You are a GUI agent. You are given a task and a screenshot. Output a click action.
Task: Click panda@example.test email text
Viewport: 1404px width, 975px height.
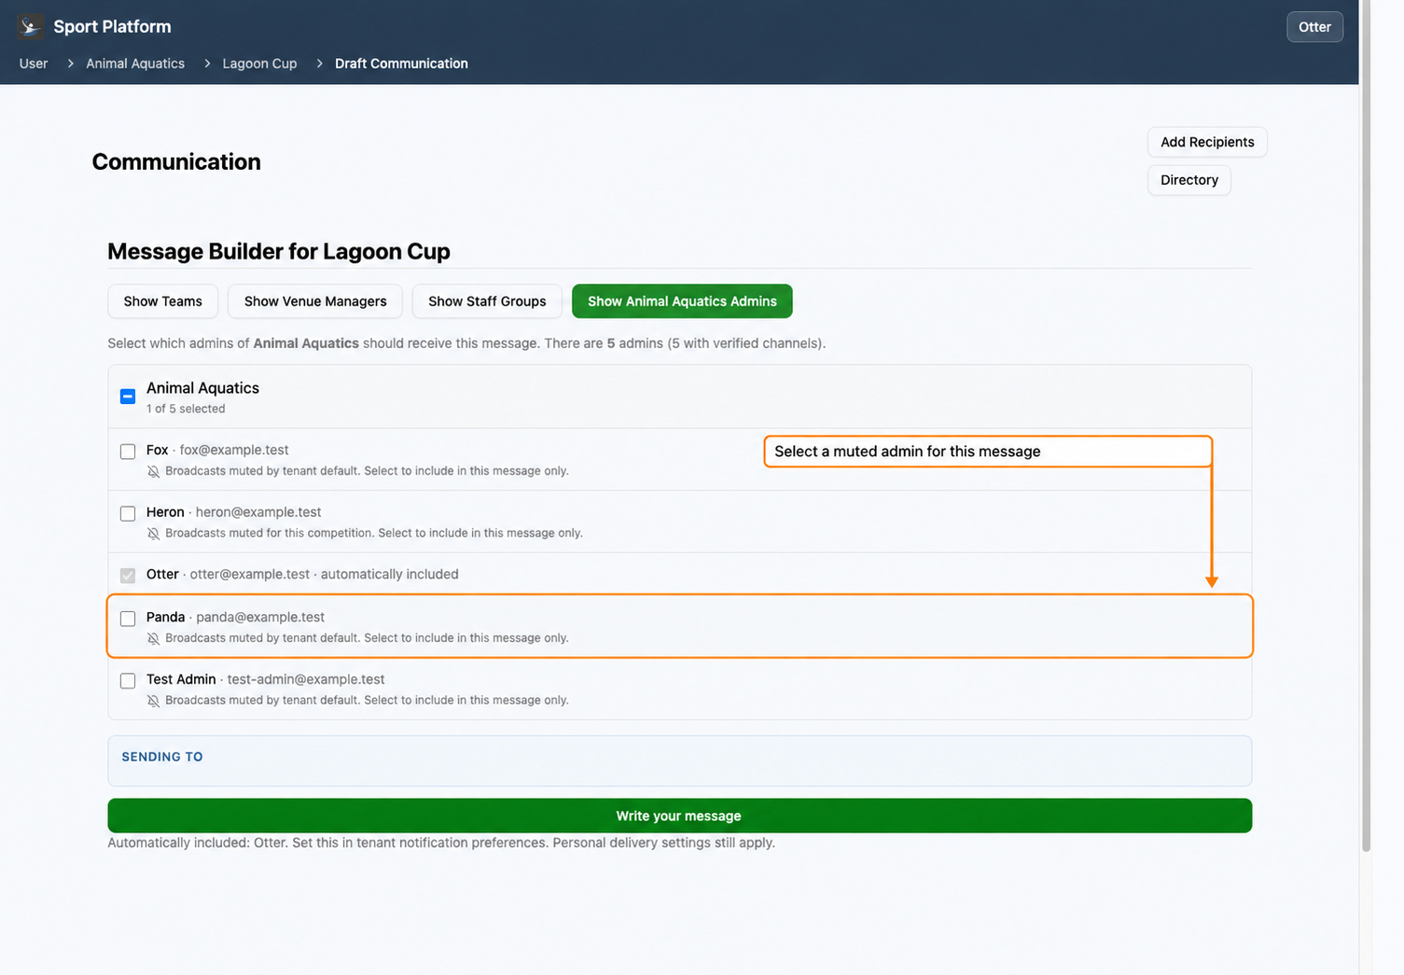260,617
